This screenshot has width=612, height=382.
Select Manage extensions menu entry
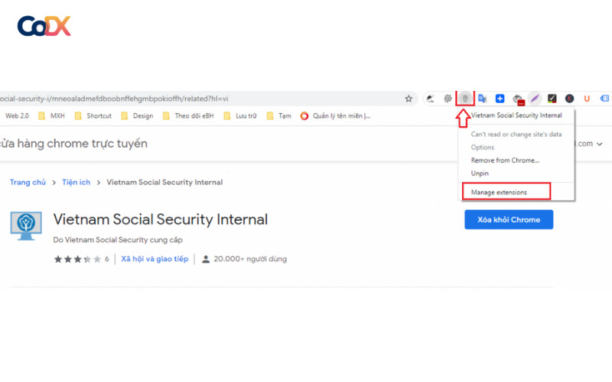pos(506,192)
